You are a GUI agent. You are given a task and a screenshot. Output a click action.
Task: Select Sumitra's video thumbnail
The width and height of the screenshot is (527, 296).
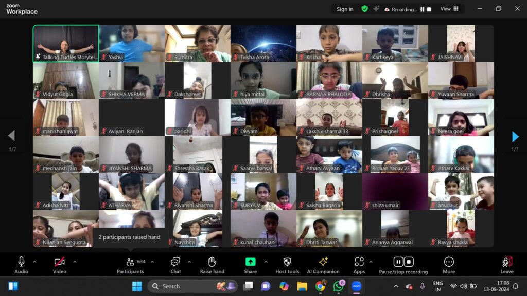tap(197, 43)
